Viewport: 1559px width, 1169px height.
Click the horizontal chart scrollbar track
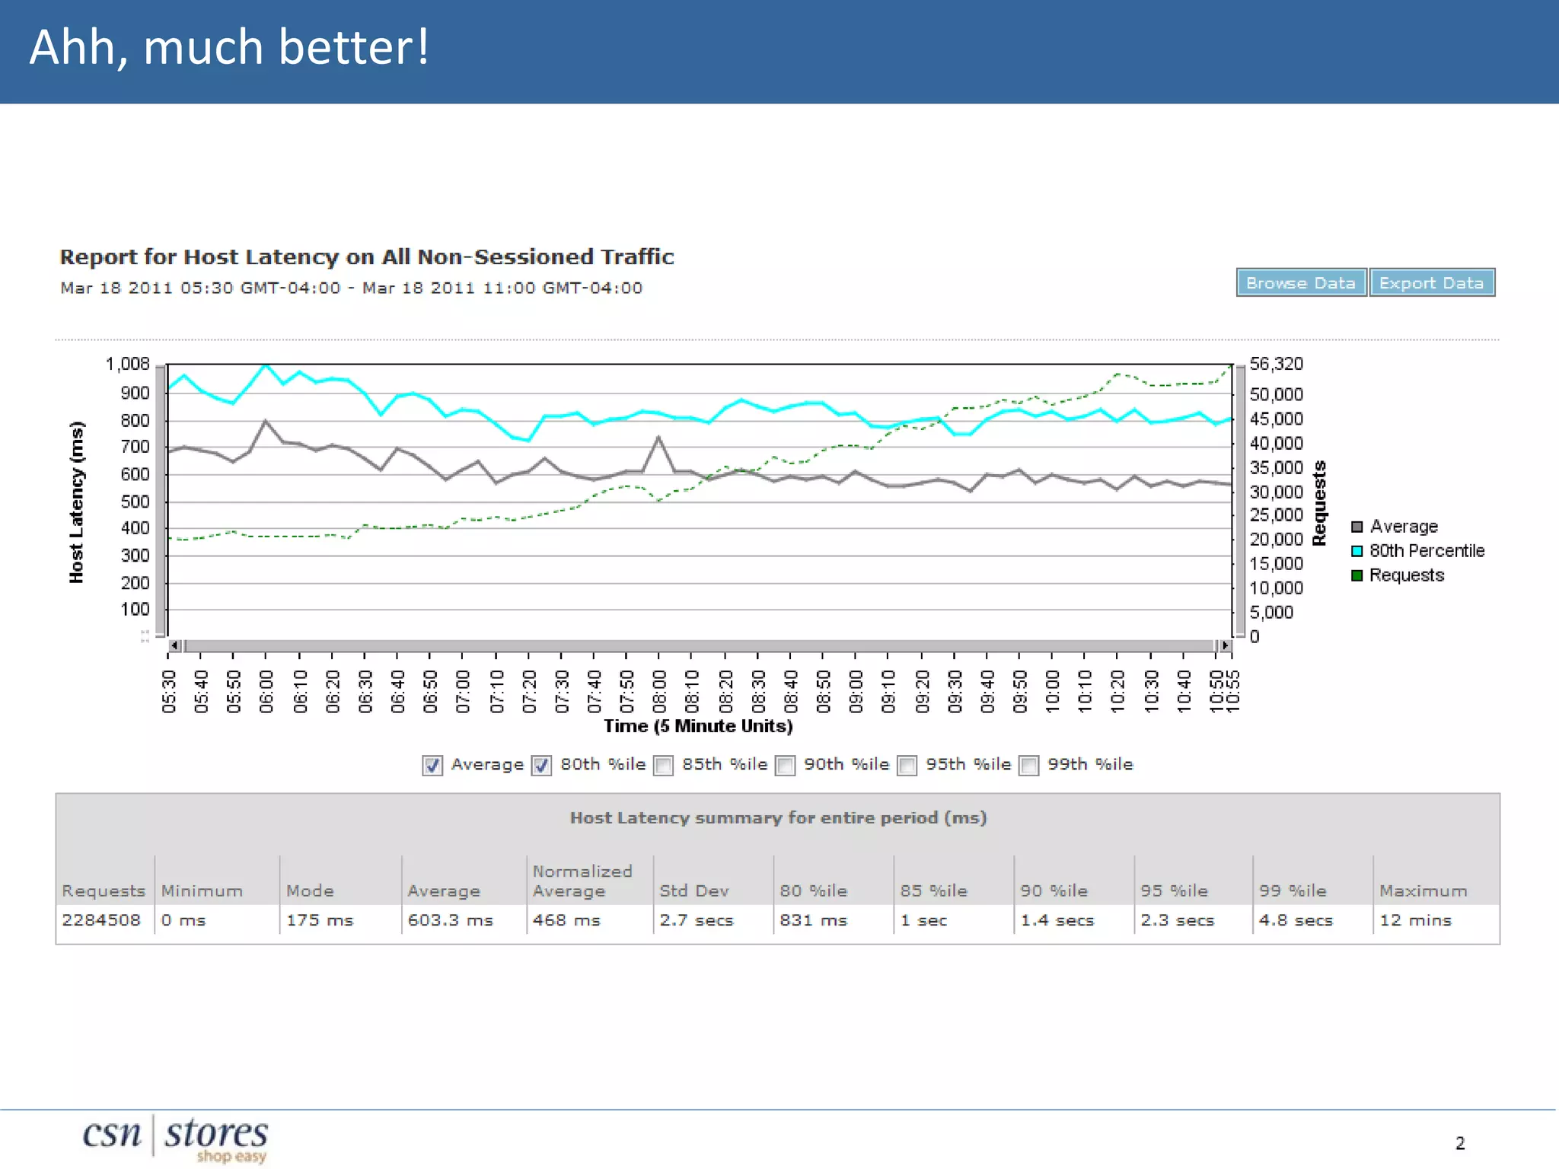(x=699, y=645)
